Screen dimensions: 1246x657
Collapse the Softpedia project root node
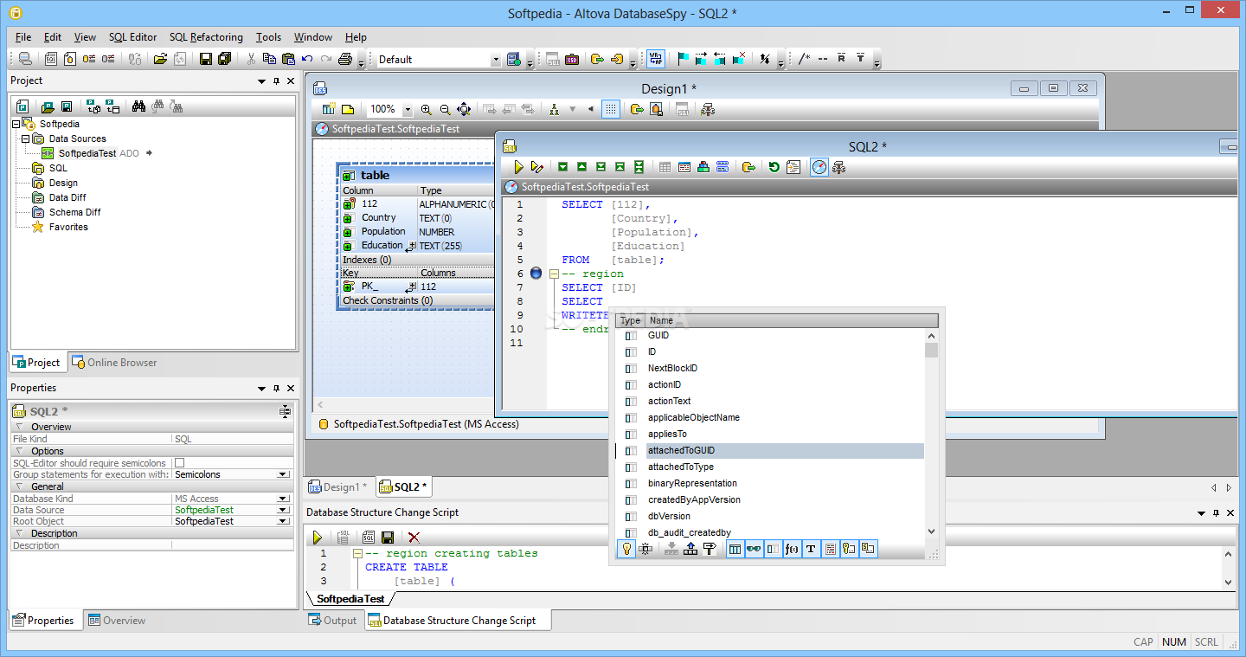(16, 124)
